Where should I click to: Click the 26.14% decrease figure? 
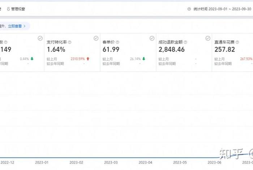(x=135, y=59)
